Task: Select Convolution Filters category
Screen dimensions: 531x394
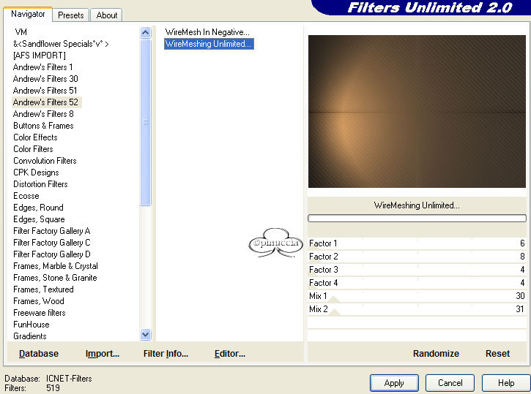Action: (45, 161)
